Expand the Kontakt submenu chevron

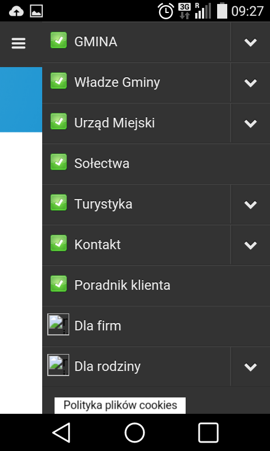click(x=250, y=245)
